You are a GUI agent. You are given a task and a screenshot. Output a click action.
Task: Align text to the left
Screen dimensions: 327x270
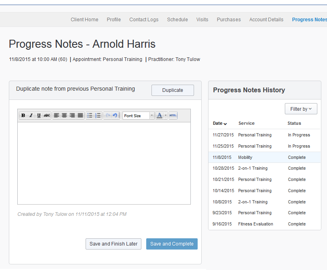(x=57, y=116)
